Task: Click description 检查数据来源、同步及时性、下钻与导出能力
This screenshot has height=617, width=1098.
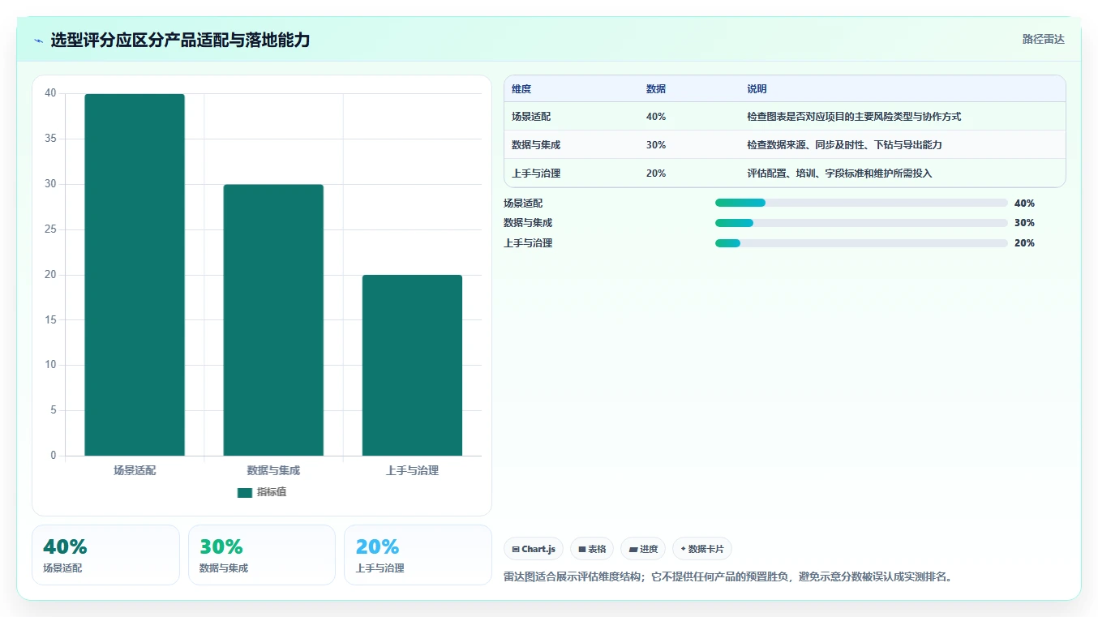Action: (x=844, y=145)
